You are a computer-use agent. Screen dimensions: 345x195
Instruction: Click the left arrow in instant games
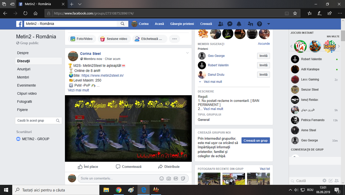[x=291, y=46]
